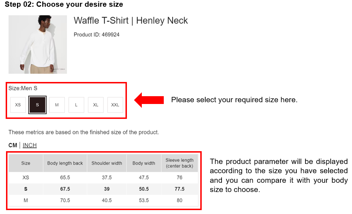
Task: Select size XS button
Action: click(x=18, y=105)
